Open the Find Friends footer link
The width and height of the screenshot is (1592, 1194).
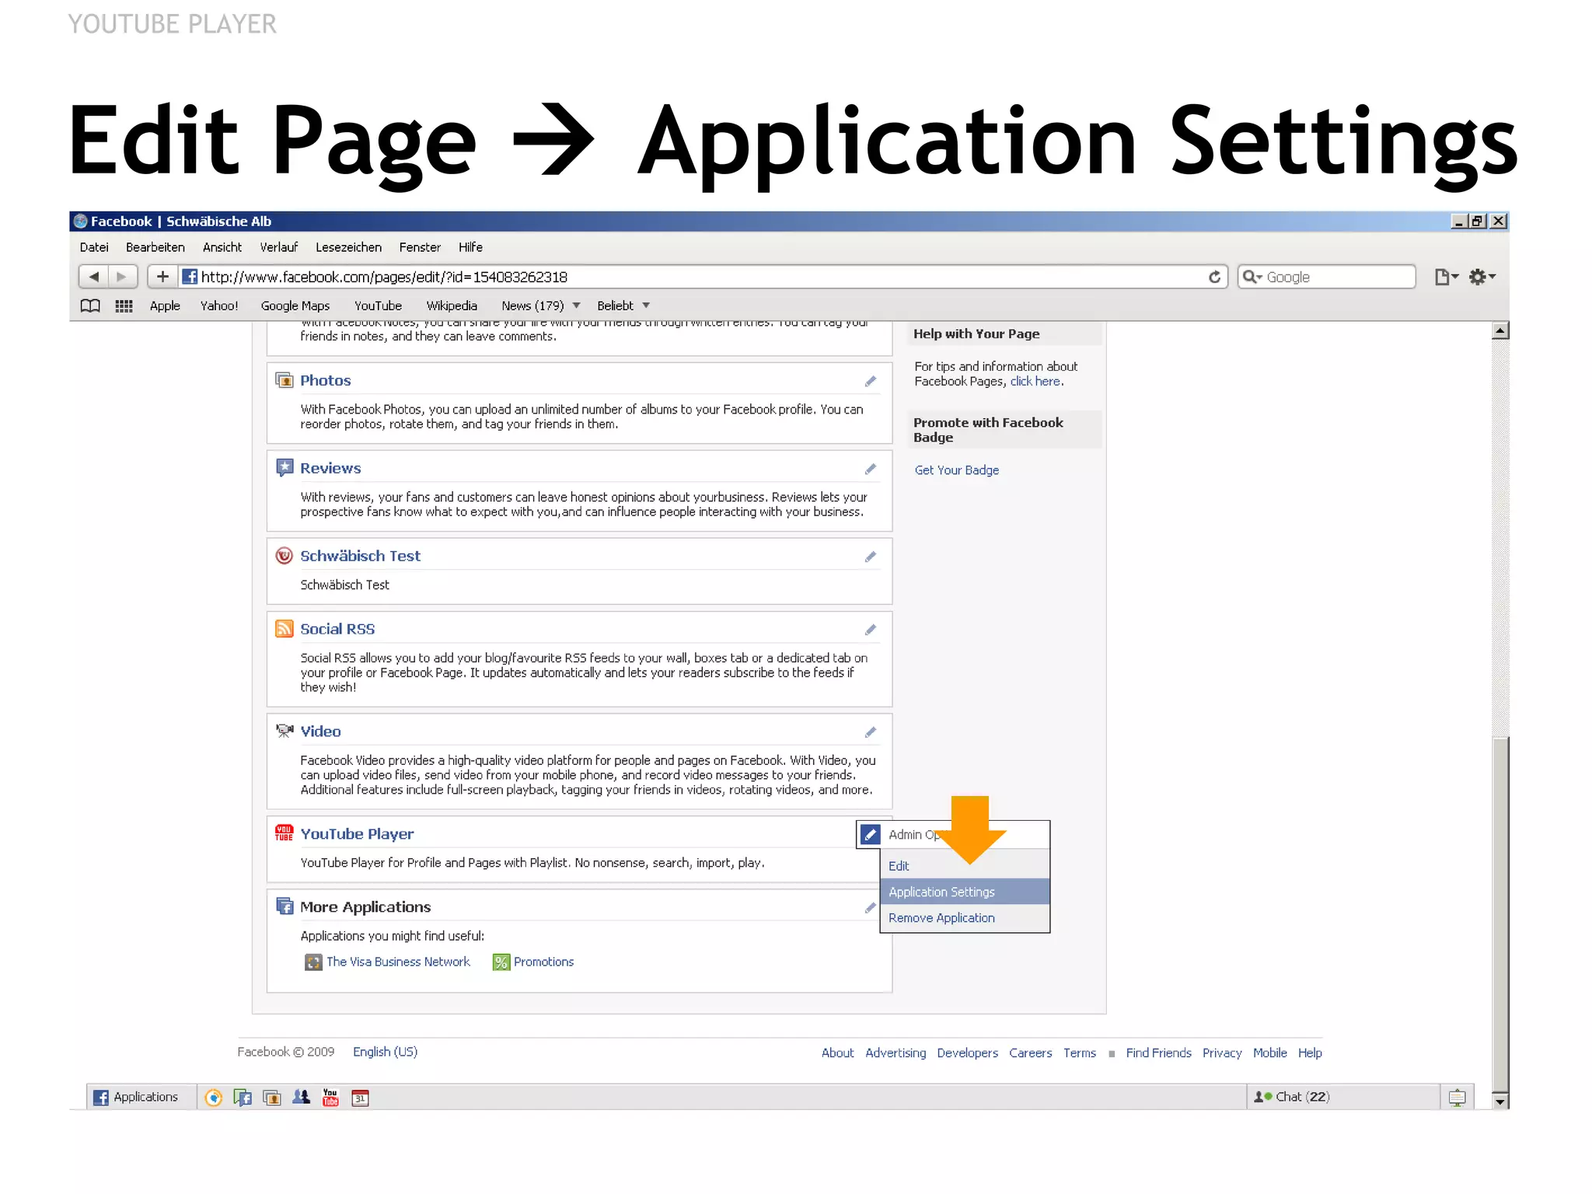pyautogui.click(x=1158, y=1053)
